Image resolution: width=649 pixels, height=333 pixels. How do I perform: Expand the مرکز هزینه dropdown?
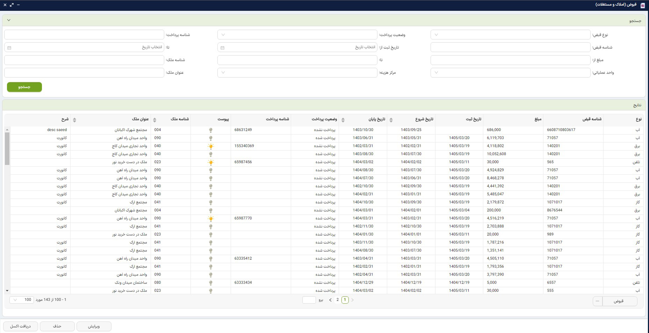[x=297, y=72]
